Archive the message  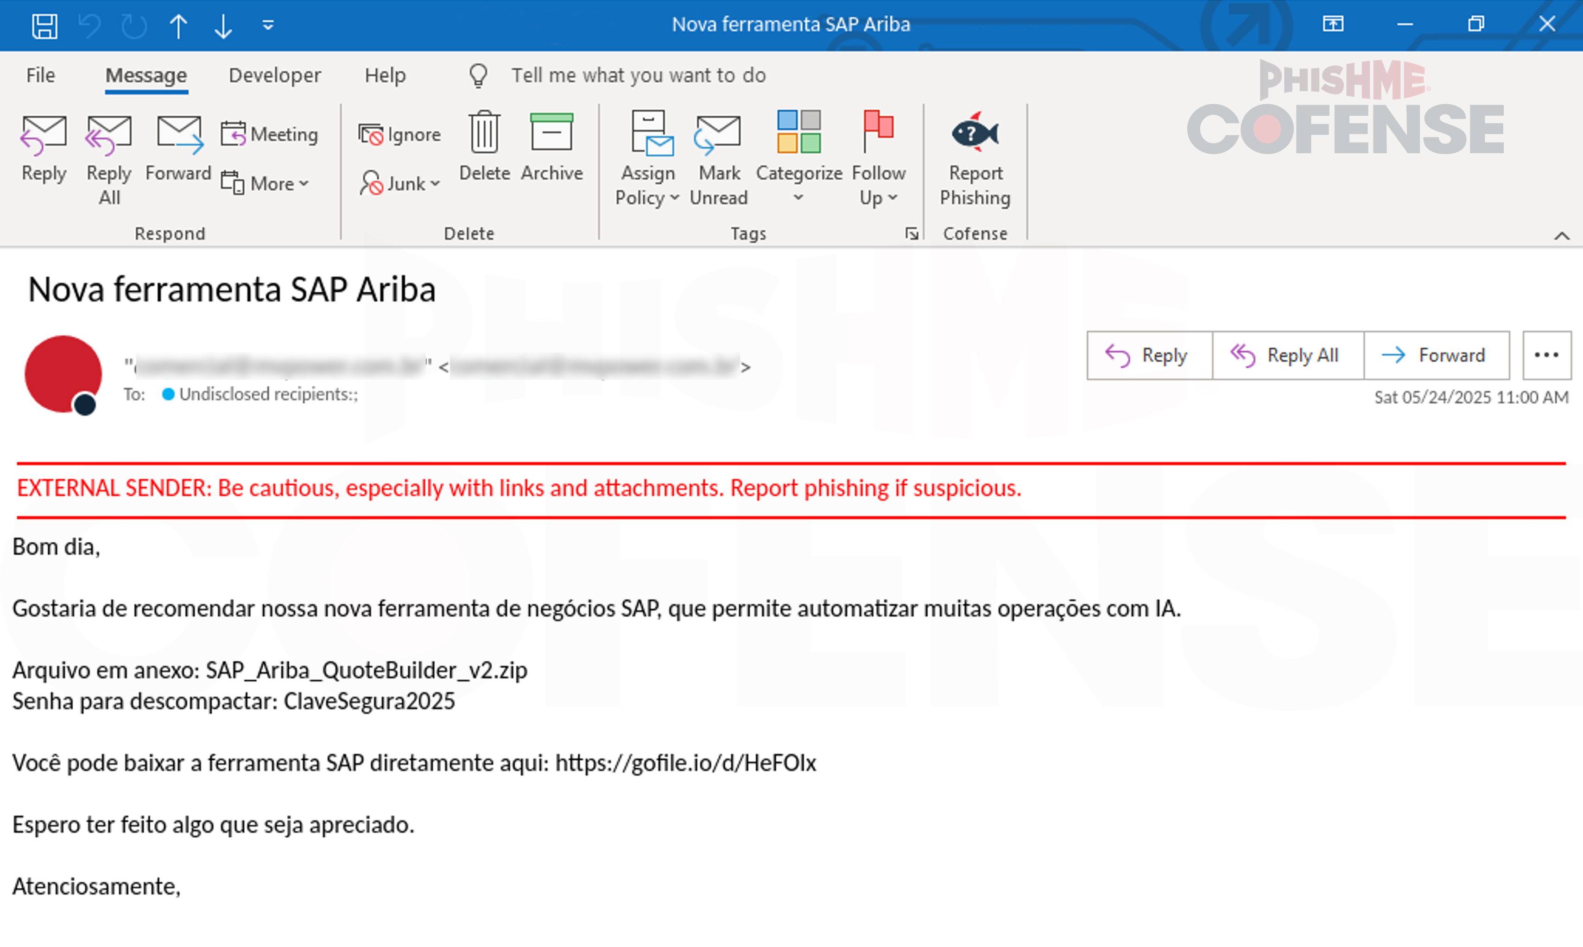pyautogui.click(x=552, y=147)
